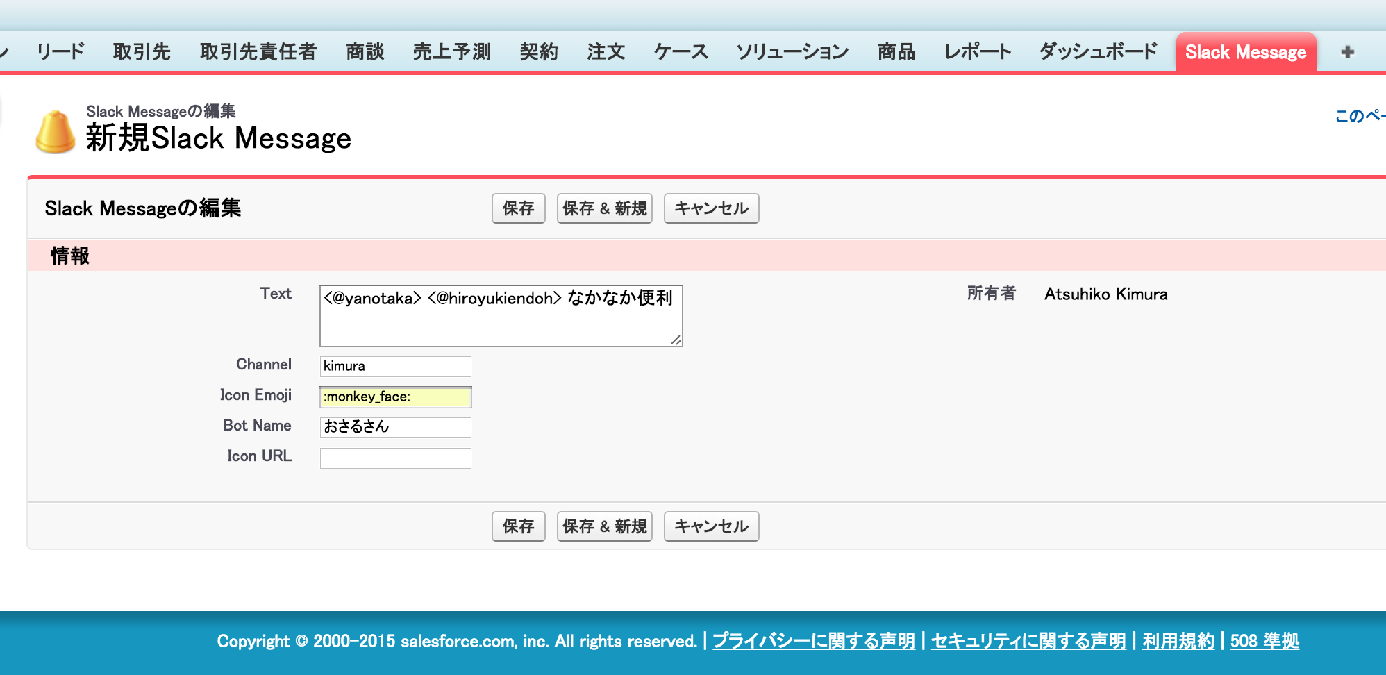
Task: Open the 取引先 tab
Action: click(142, 51)
